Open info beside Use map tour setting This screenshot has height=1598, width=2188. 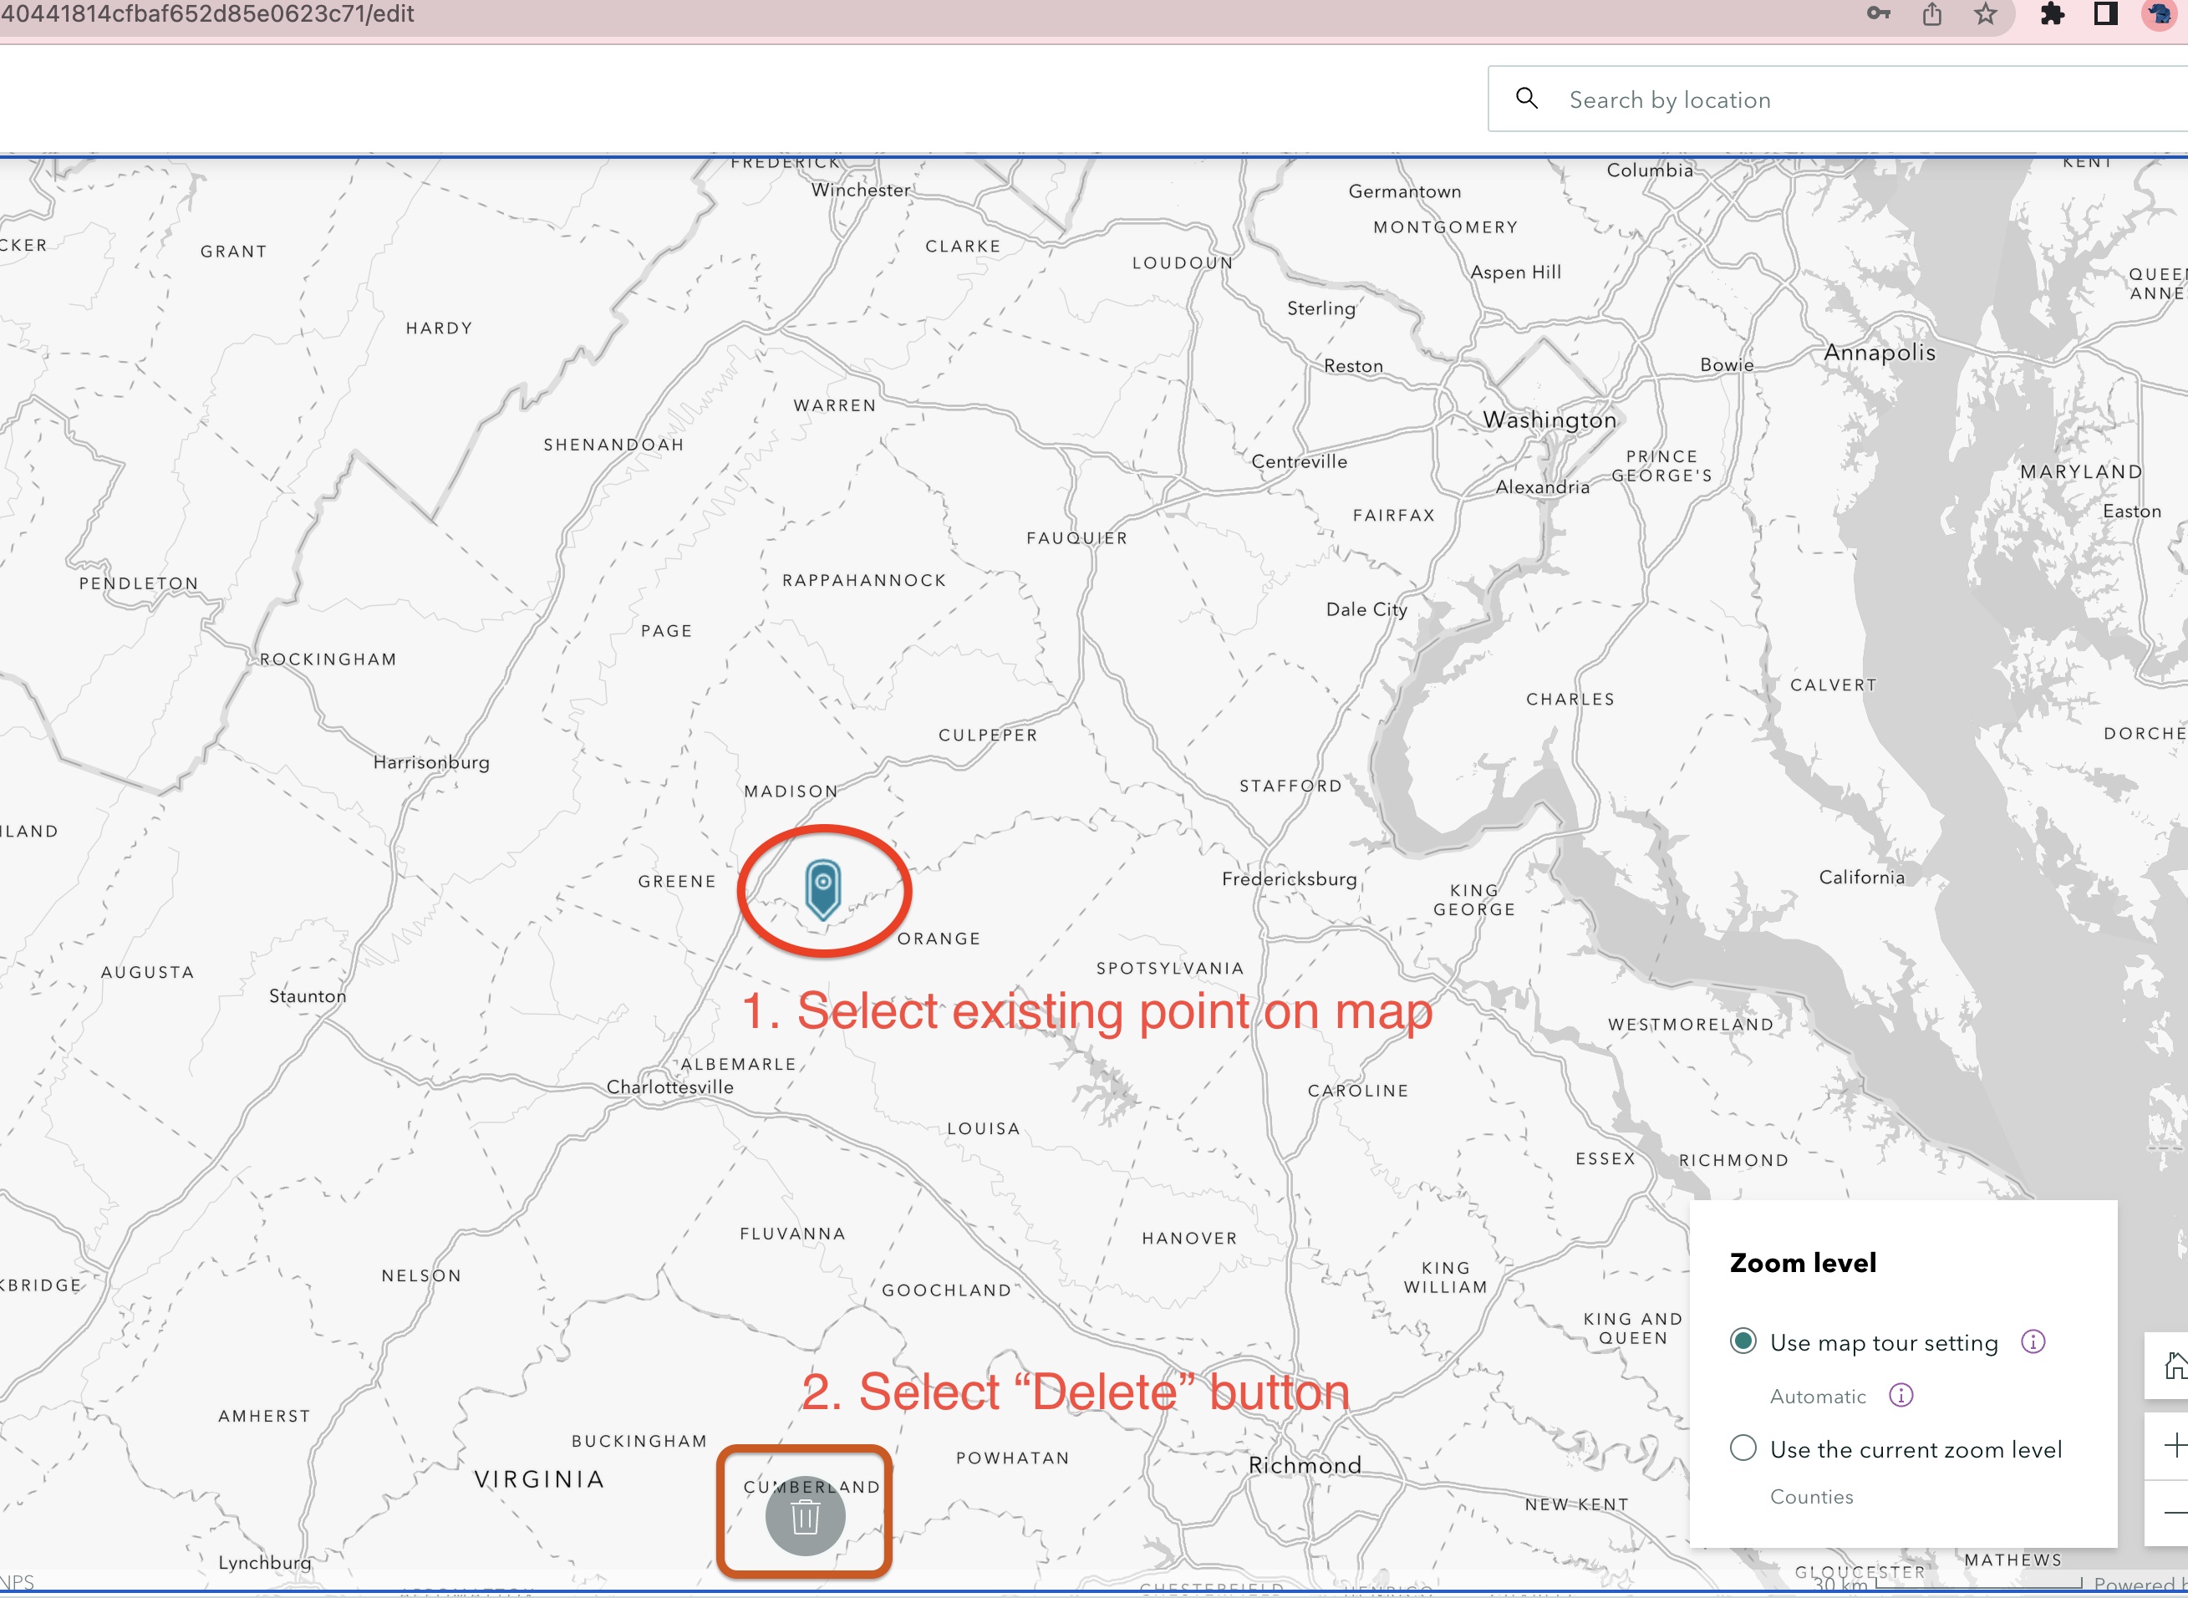click(2033, 1341)
